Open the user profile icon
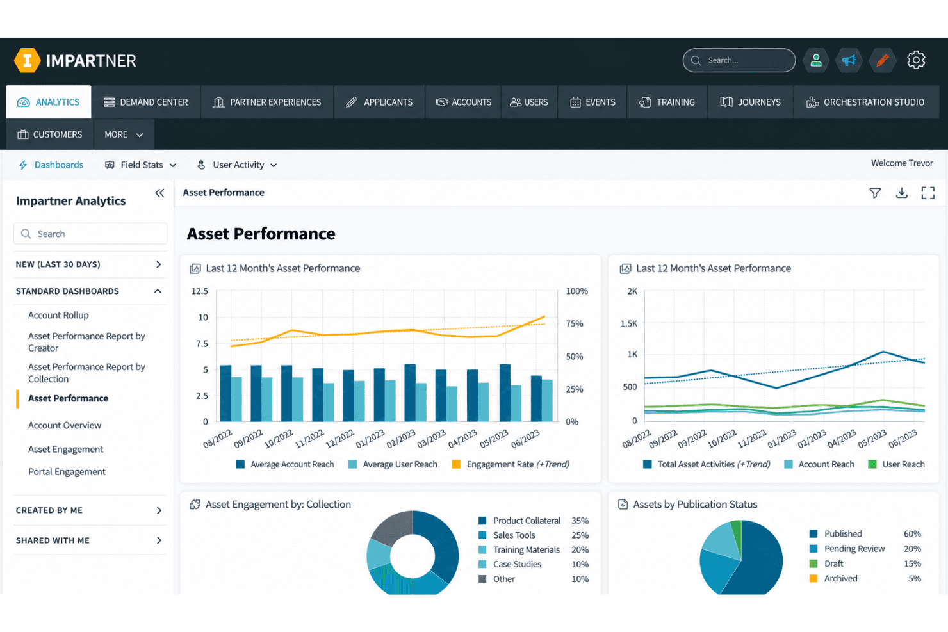Viewport: 948px width, 632px height. (815, 60)
